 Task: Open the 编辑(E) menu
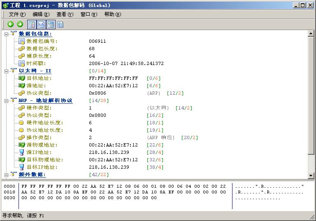click(x=41, y=14)
